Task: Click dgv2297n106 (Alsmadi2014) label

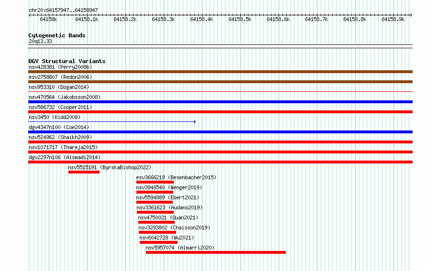Action: [65, 157]
